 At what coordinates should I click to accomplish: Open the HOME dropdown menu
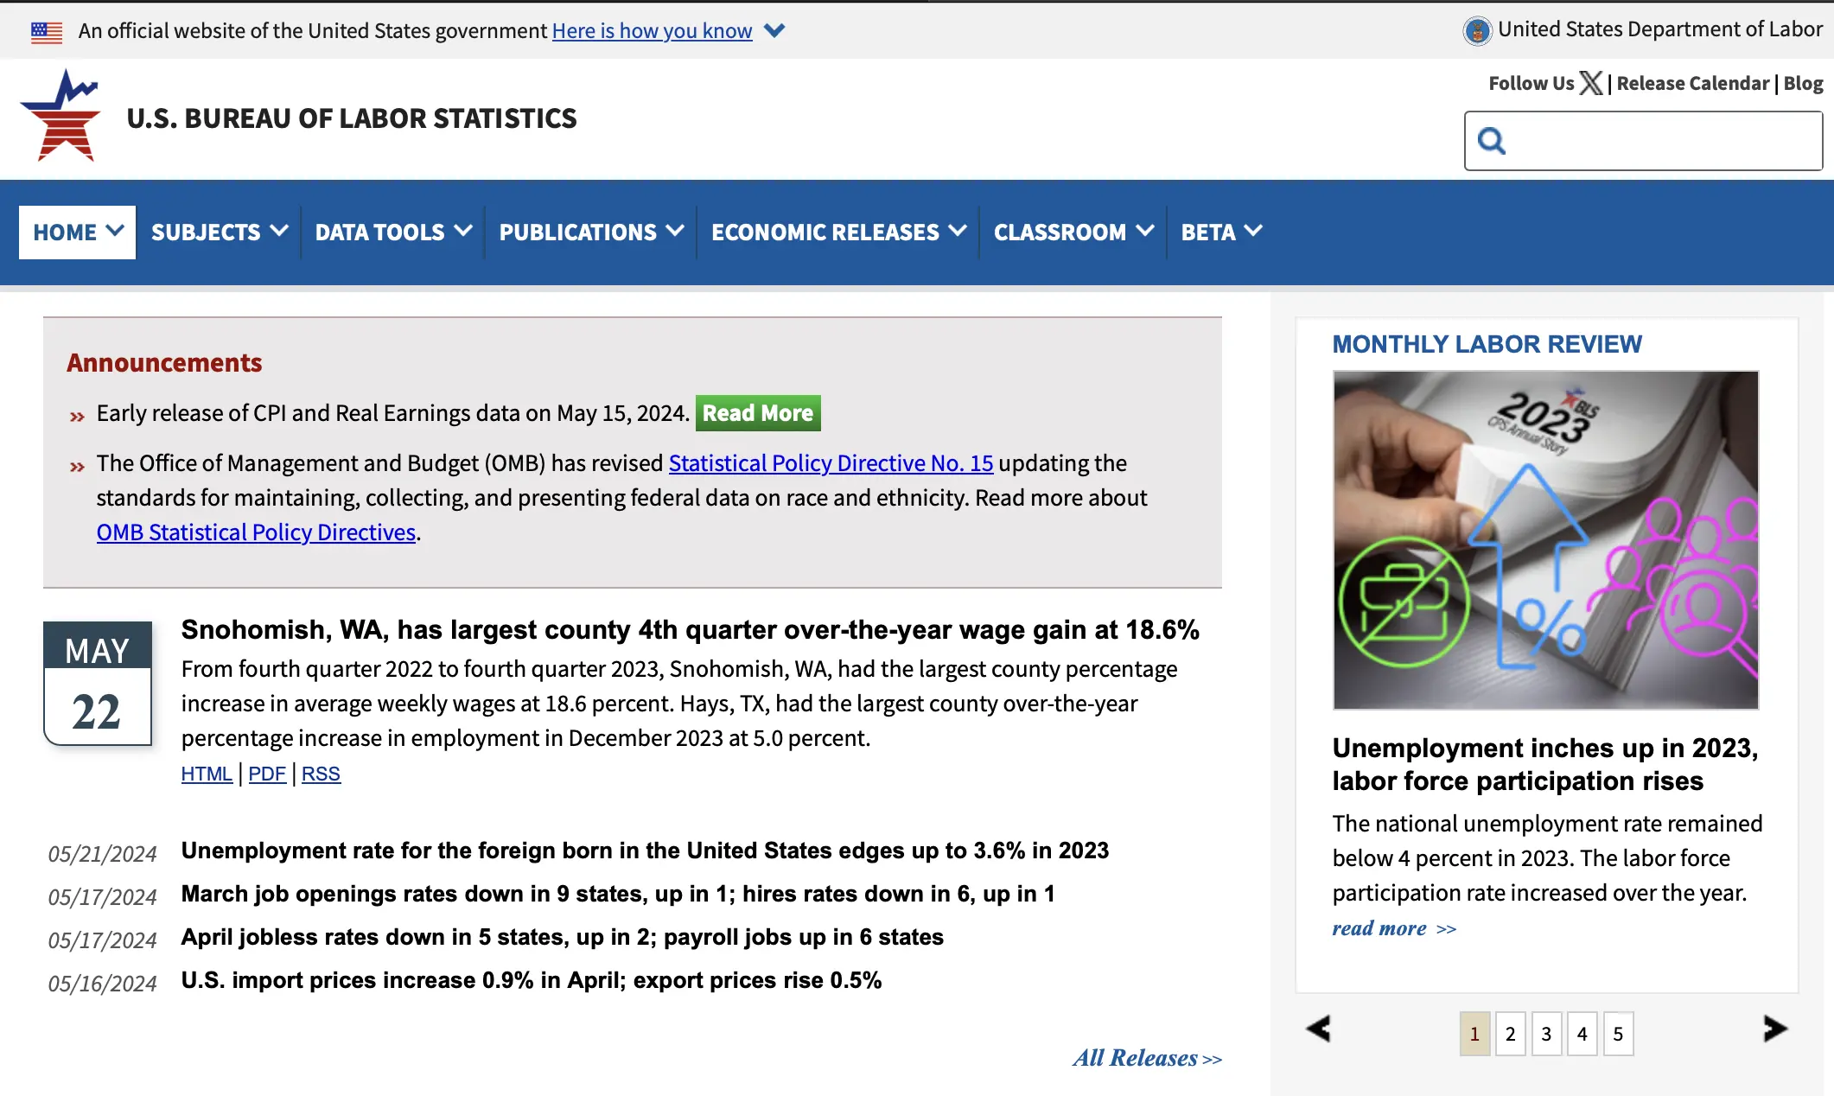coord(78,233)
